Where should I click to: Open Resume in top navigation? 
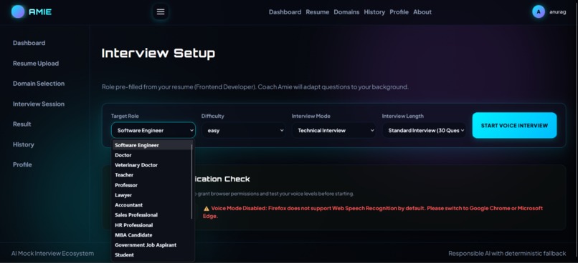[318, 11]
